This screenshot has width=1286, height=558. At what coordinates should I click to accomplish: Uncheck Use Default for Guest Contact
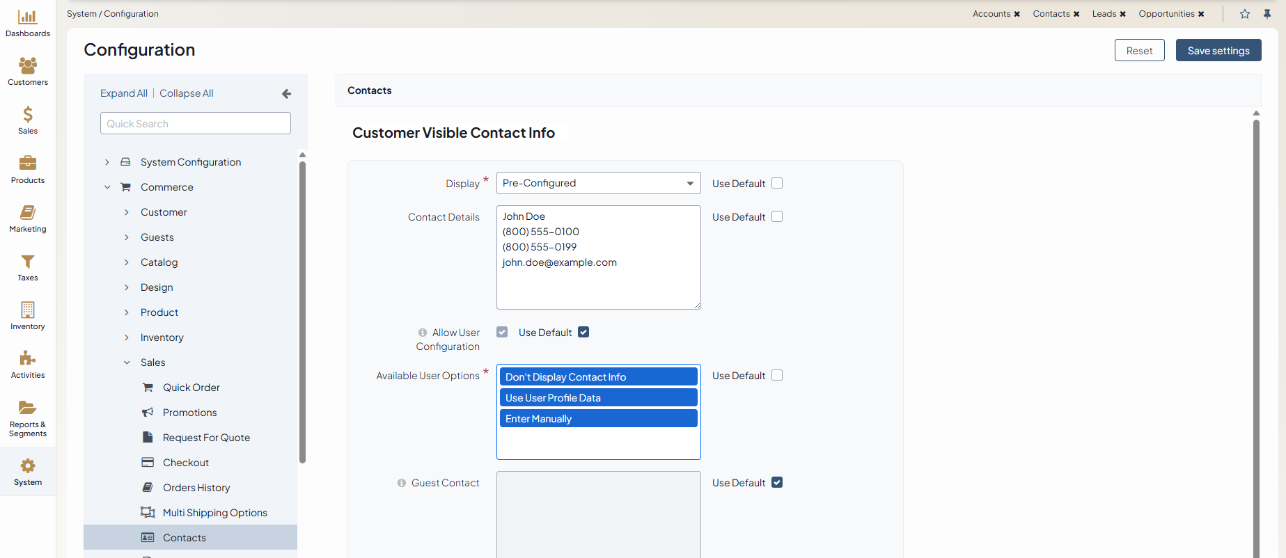(777, 483)
